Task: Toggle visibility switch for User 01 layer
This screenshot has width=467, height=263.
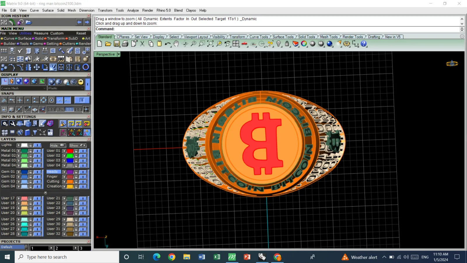Action: tap(83, 151)
